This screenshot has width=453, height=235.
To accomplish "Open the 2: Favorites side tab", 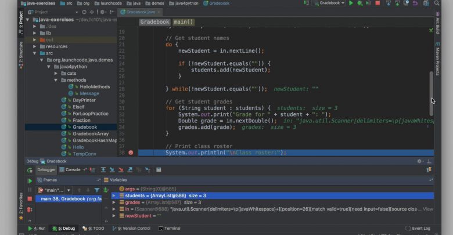I will point(21,206).
